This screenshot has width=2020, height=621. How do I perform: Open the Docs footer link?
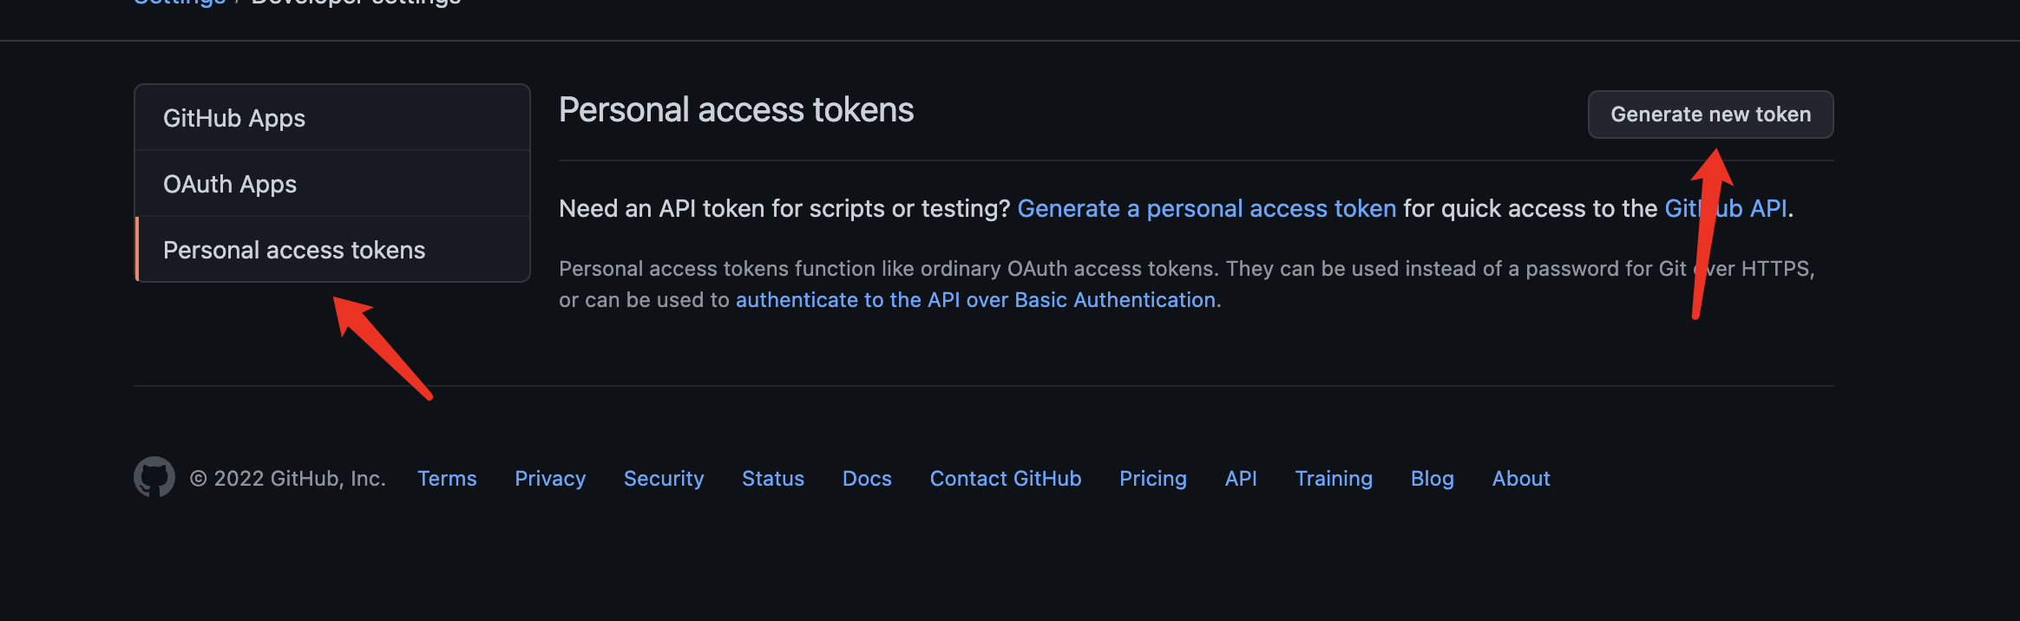point(867,479)
